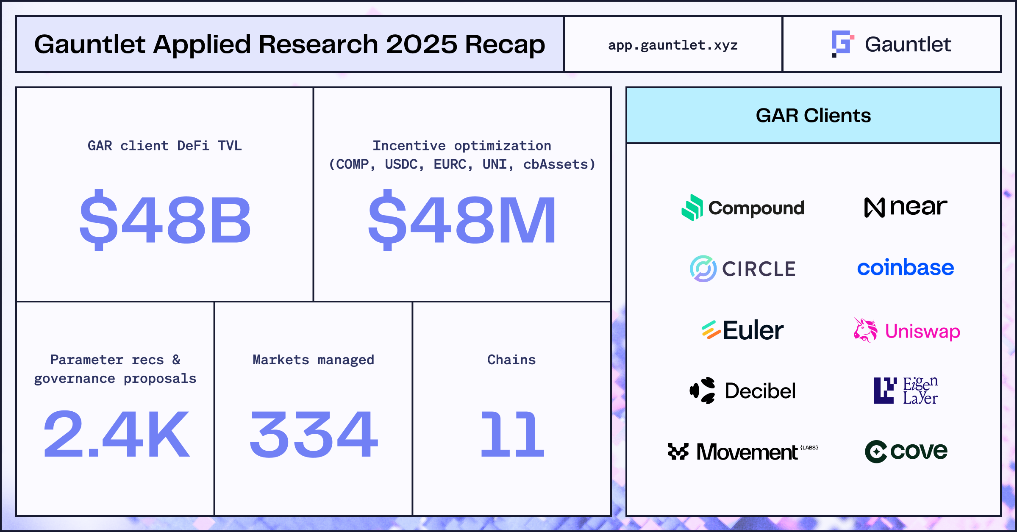
Task: Click the Cove circular logo icon
Action: 876,452
